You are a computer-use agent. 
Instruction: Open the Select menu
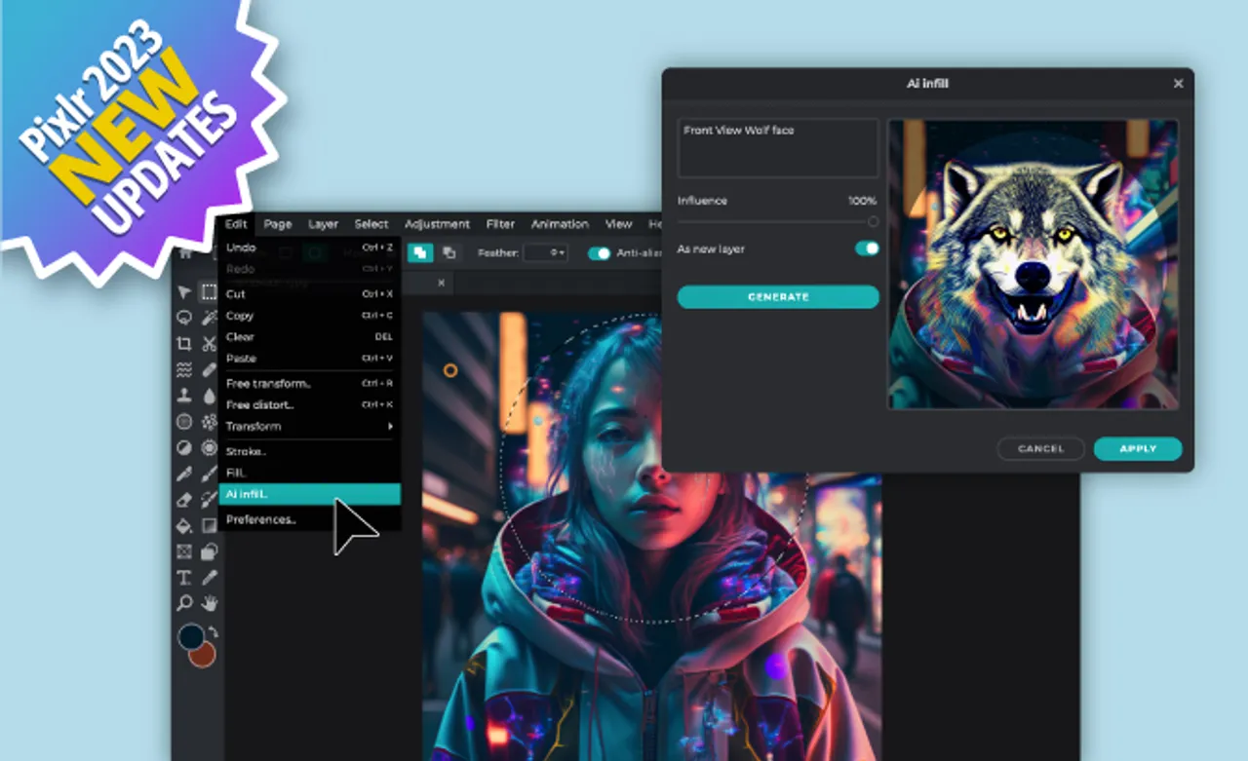371,224
